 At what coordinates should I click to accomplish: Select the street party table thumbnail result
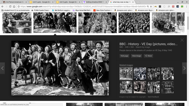point(97,23)
